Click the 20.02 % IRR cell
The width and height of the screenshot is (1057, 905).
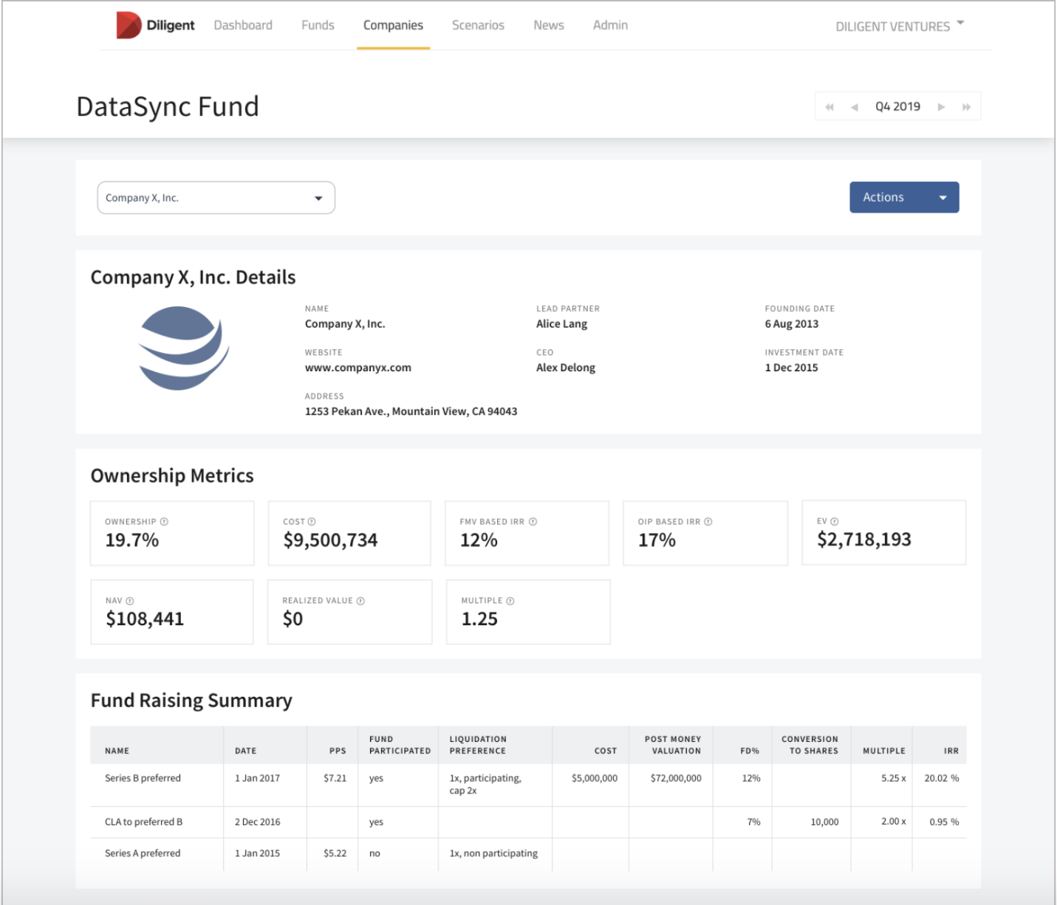coord(942,778)
